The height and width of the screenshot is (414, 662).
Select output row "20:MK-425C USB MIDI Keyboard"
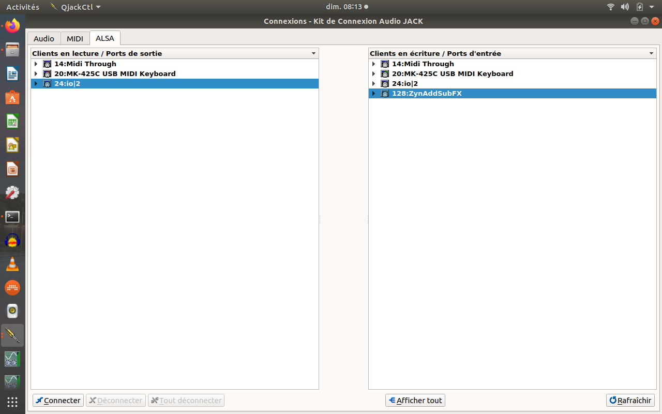click(x=175, y=74)
